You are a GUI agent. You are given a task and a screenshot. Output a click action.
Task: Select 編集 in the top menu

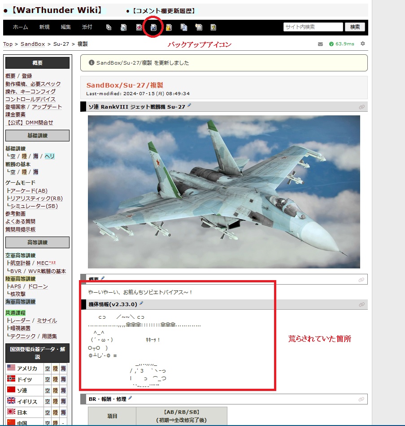click(65, 27)
